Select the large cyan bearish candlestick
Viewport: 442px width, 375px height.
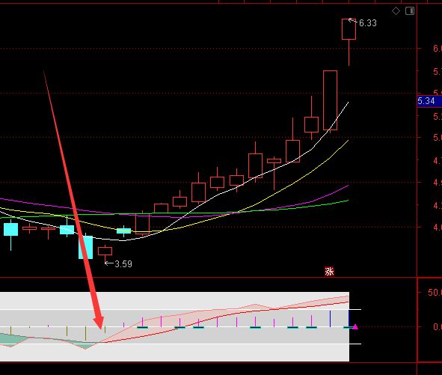85,247
